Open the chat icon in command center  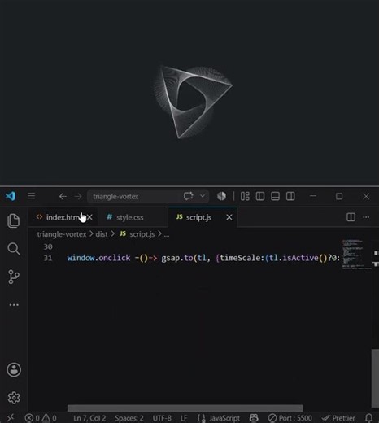(x=189, y=196)
